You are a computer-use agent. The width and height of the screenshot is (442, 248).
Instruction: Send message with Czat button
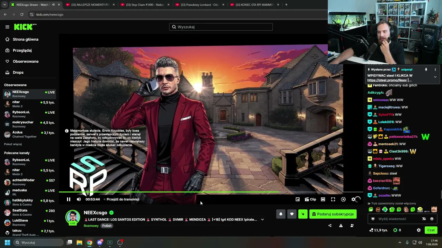431,230
